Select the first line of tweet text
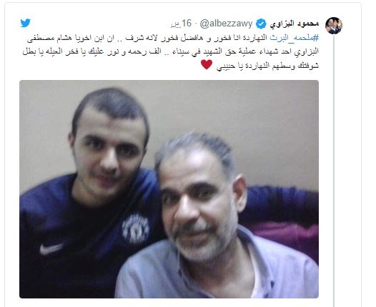This screenshot has height=307, width=376. 173,38
